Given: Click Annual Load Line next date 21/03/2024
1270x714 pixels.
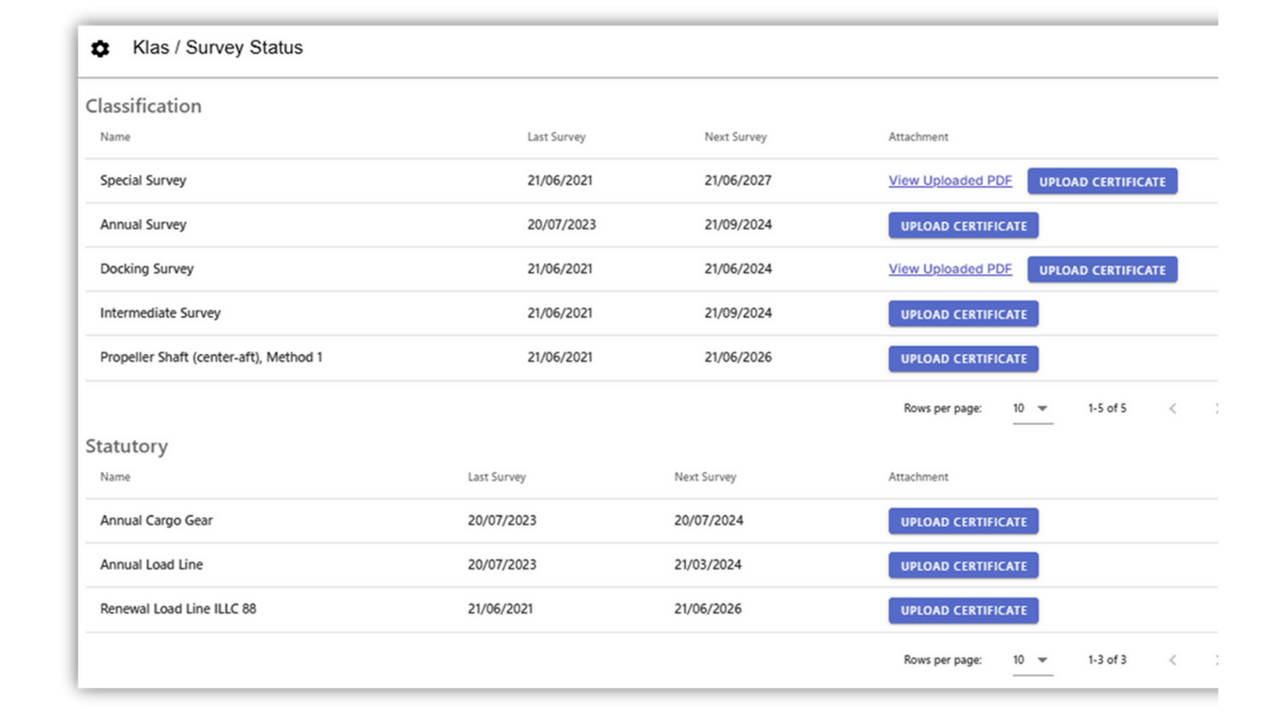Looking at the screenshot, I should coord(708,564).
